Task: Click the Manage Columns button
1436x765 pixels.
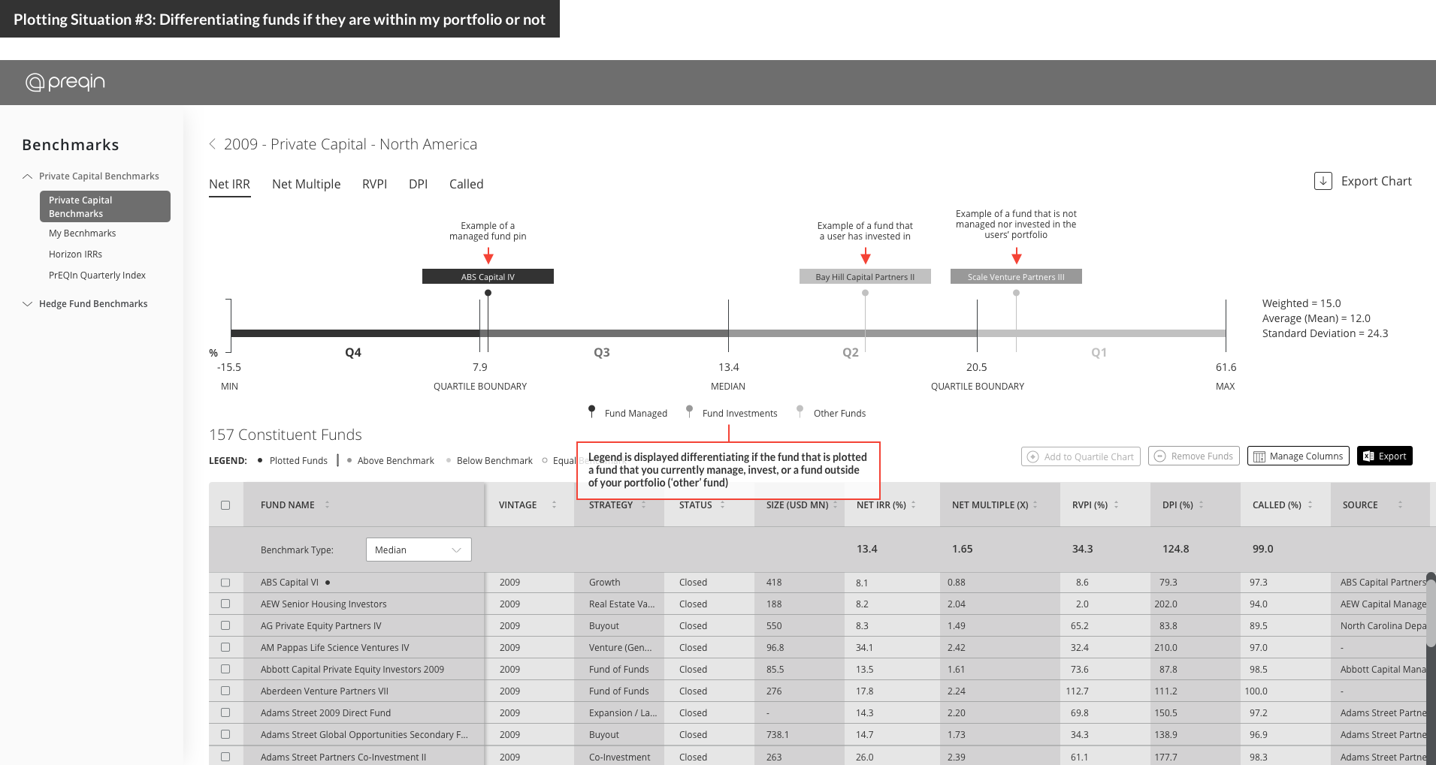Action: pos(1298,456)
